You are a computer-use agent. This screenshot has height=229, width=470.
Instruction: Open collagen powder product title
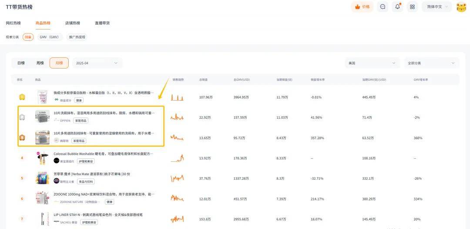tap(104, 93)
